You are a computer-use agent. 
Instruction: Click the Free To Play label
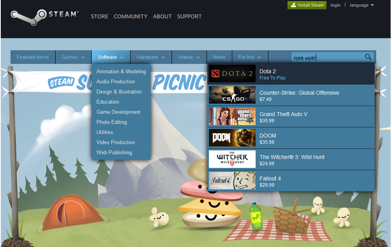pos(273,78)
